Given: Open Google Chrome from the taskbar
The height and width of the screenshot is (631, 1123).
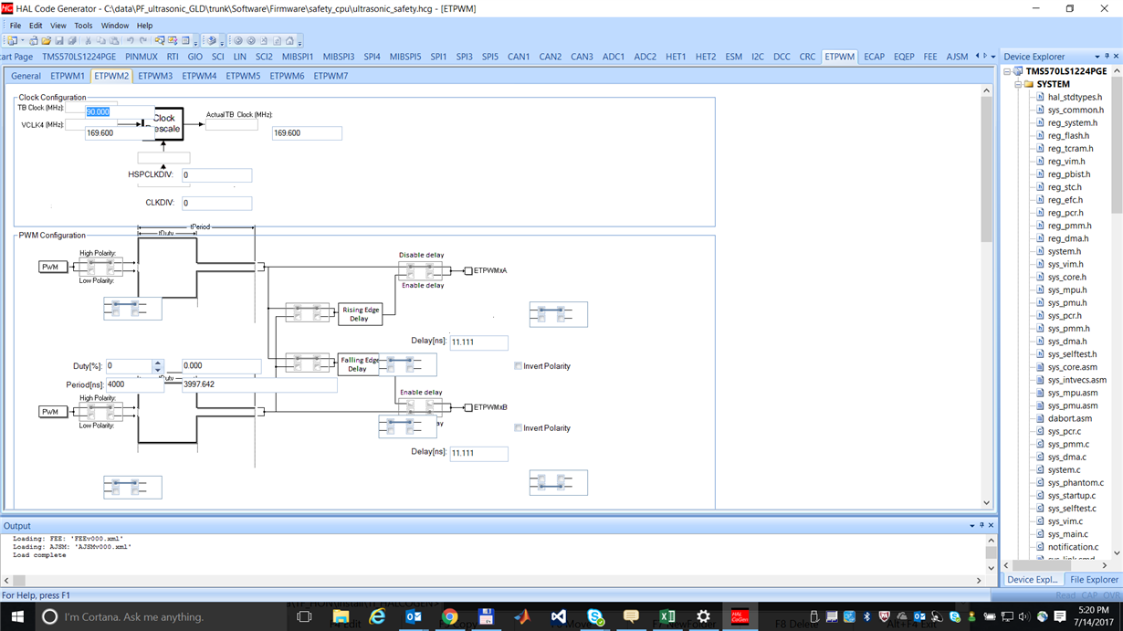Looking at the screenshot, I should 449,616.
